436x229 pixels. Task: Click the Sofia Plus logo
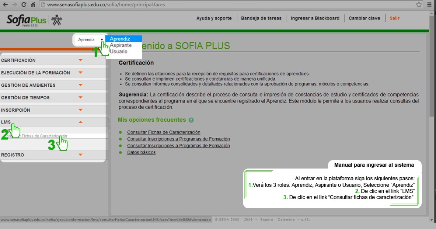pos(26,20)
